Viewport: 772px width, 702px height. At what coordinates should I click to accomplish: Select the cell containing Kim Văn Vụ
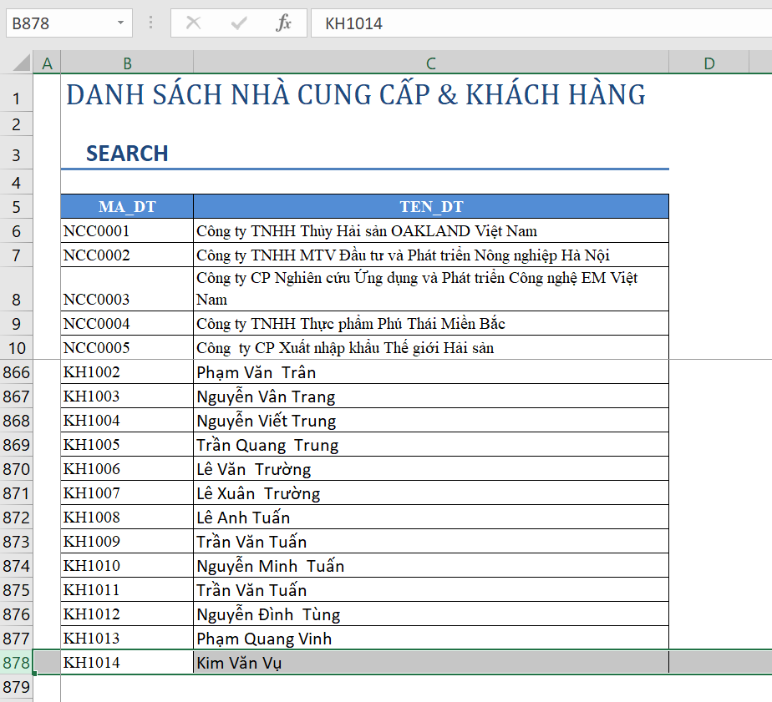coord(430,662)
